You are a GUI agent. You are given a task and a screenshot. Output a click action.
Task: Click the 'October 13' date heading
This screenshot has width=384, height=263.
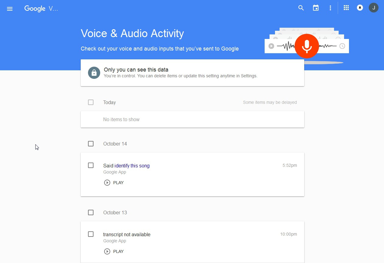click(115, 212)
